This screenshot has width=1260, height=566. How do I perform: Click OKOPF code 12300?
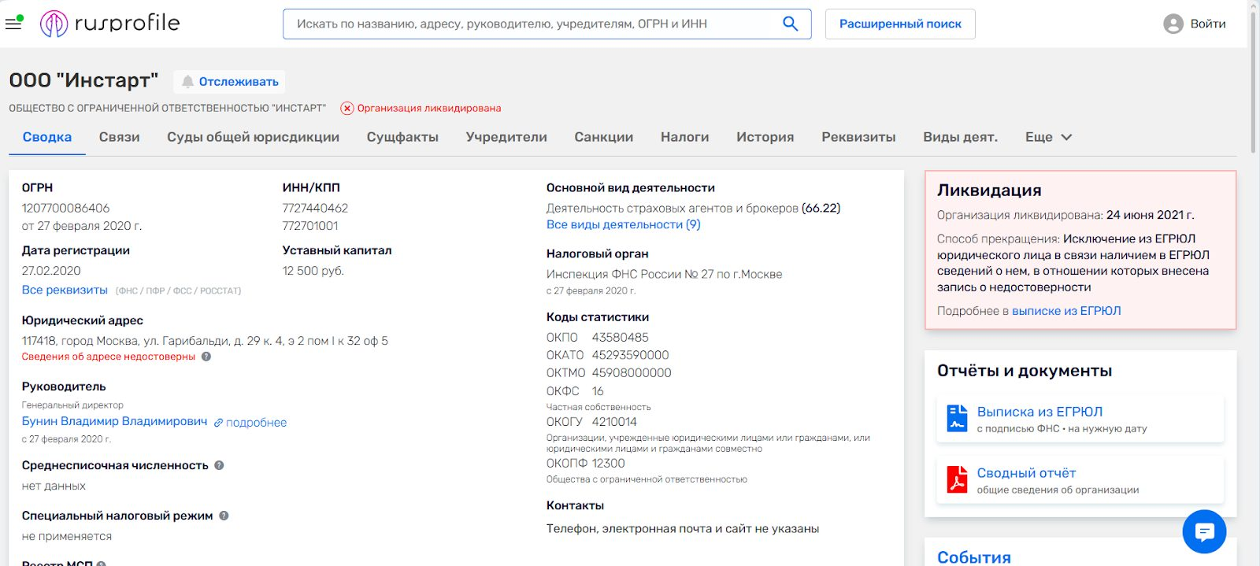point(608,464)
